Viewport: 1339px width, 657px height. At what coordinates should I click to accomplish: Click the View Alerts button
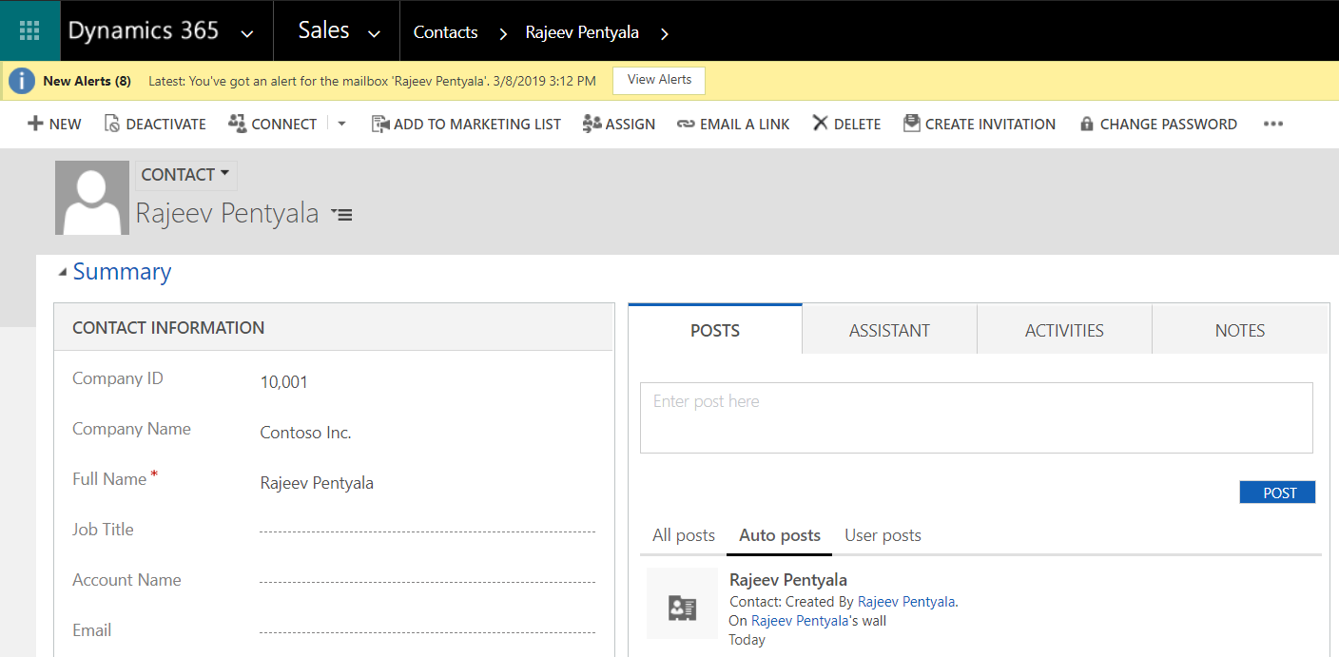pos(659,80)
